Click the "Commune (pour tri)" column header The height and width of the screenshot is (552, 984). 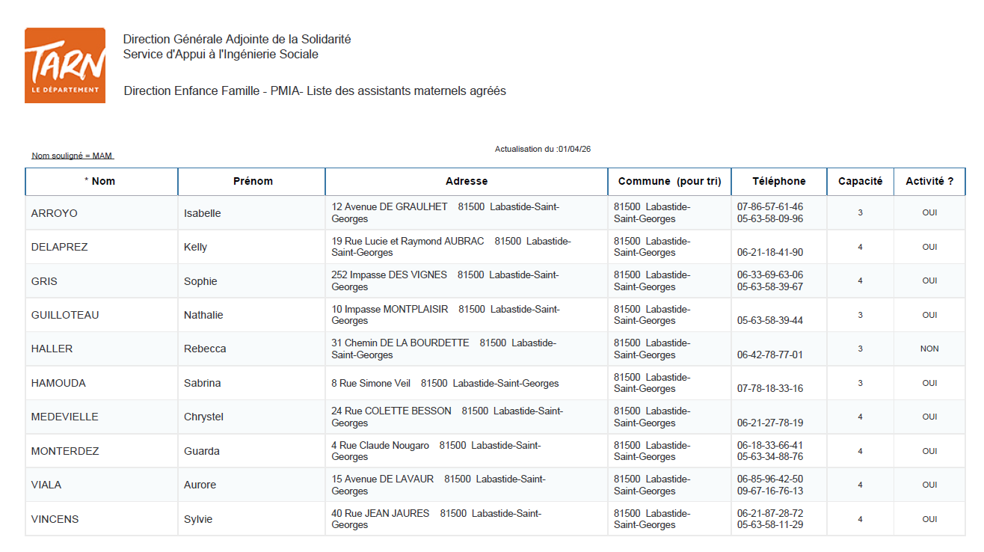coord(669,181)
